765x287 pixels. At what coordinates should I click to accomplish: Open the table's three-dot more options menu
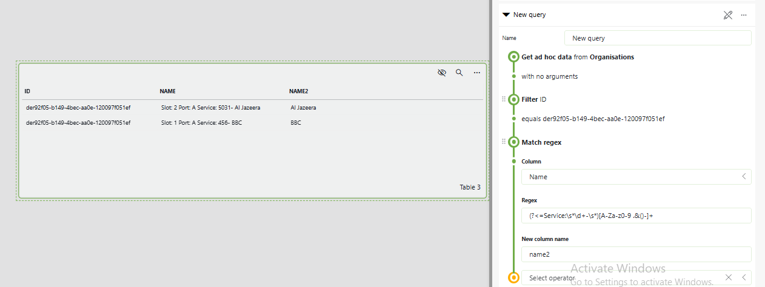click(477, 73)
